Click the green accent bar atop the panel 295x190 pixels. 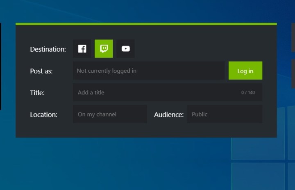146,24
